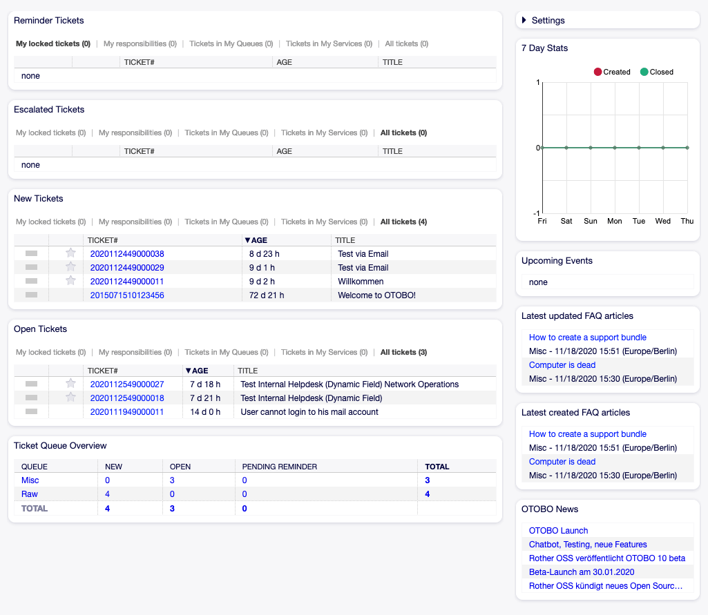Click priority flag for ticket 2020111949000011
Viewport: 708px width, 615px height.
[x=31, y=412]
